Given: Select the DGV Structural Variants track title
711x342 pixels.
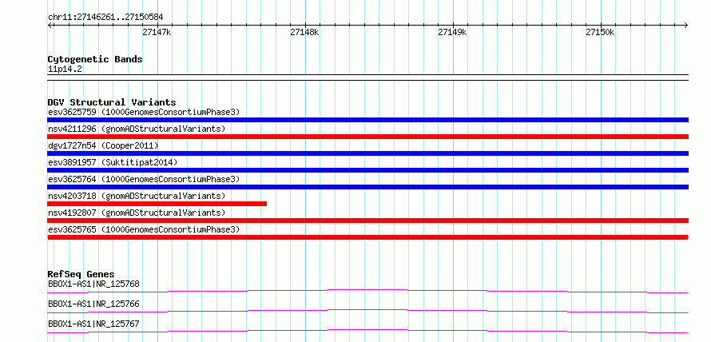Looking at the screenshot, I should [x=112, y=102].
